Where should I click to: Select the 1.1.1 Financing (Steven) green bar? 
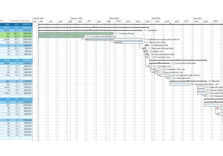pos(76,33)
